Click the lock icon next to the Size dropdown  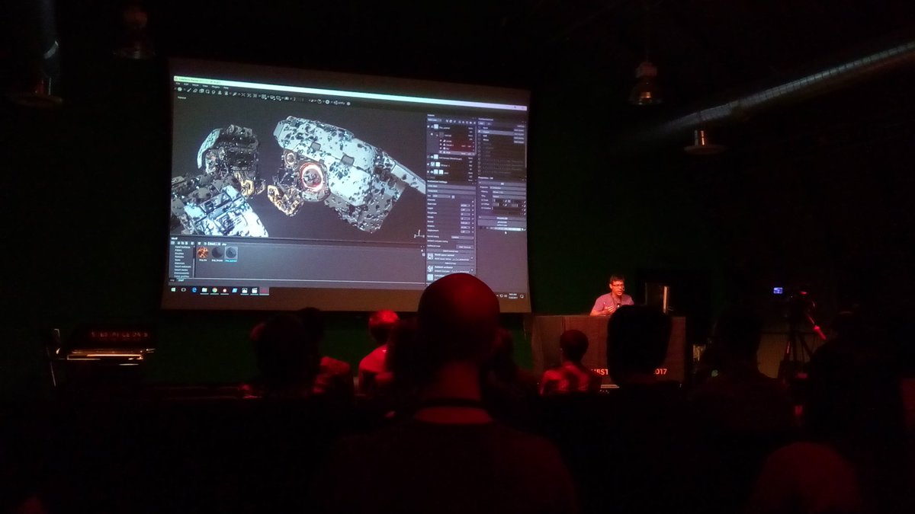452,196
